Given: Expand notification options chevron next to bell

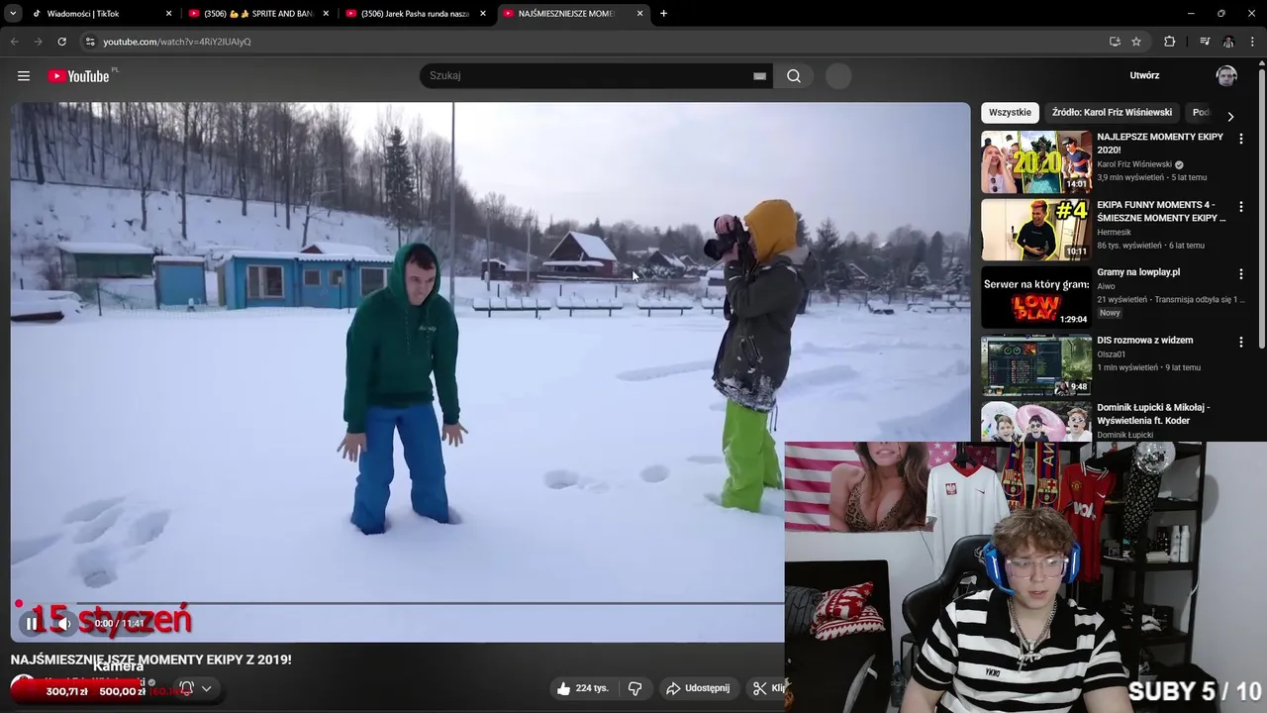Looking at the screenshot, I should point(207,688).
